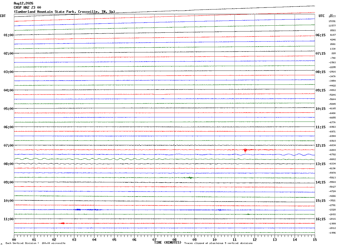Click the red seismic burst near minute 11.5

pos(245,150)
